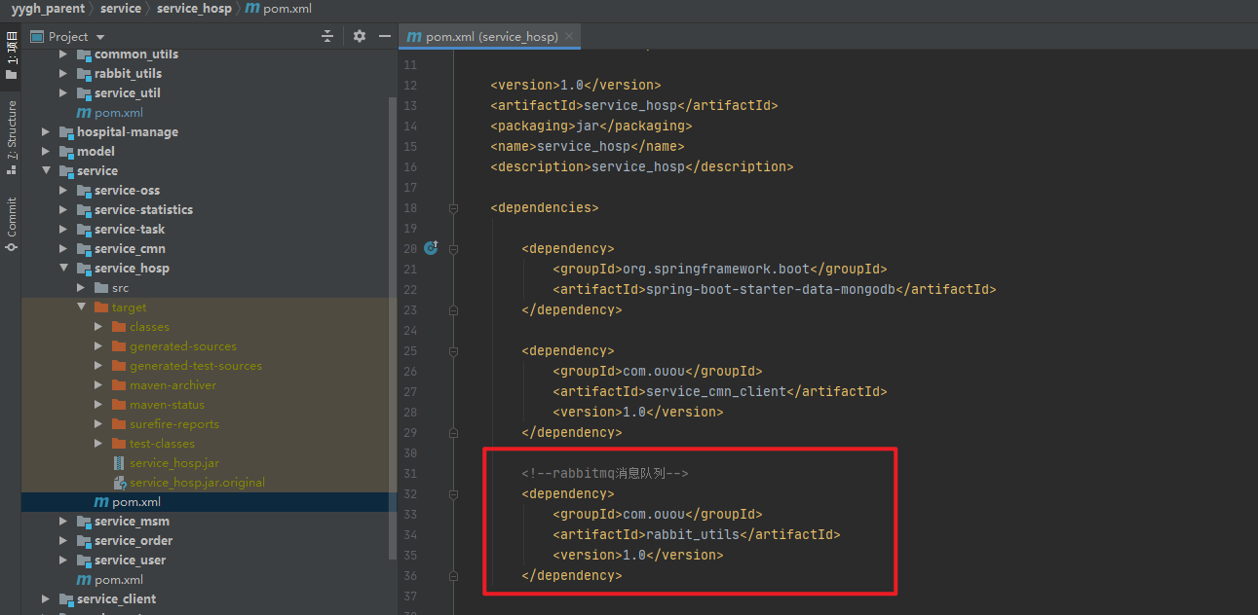This screenshot has height=615, width=1258.
Task: Collapse the service module
Action: pyautogui.click(x=46, y=171)
